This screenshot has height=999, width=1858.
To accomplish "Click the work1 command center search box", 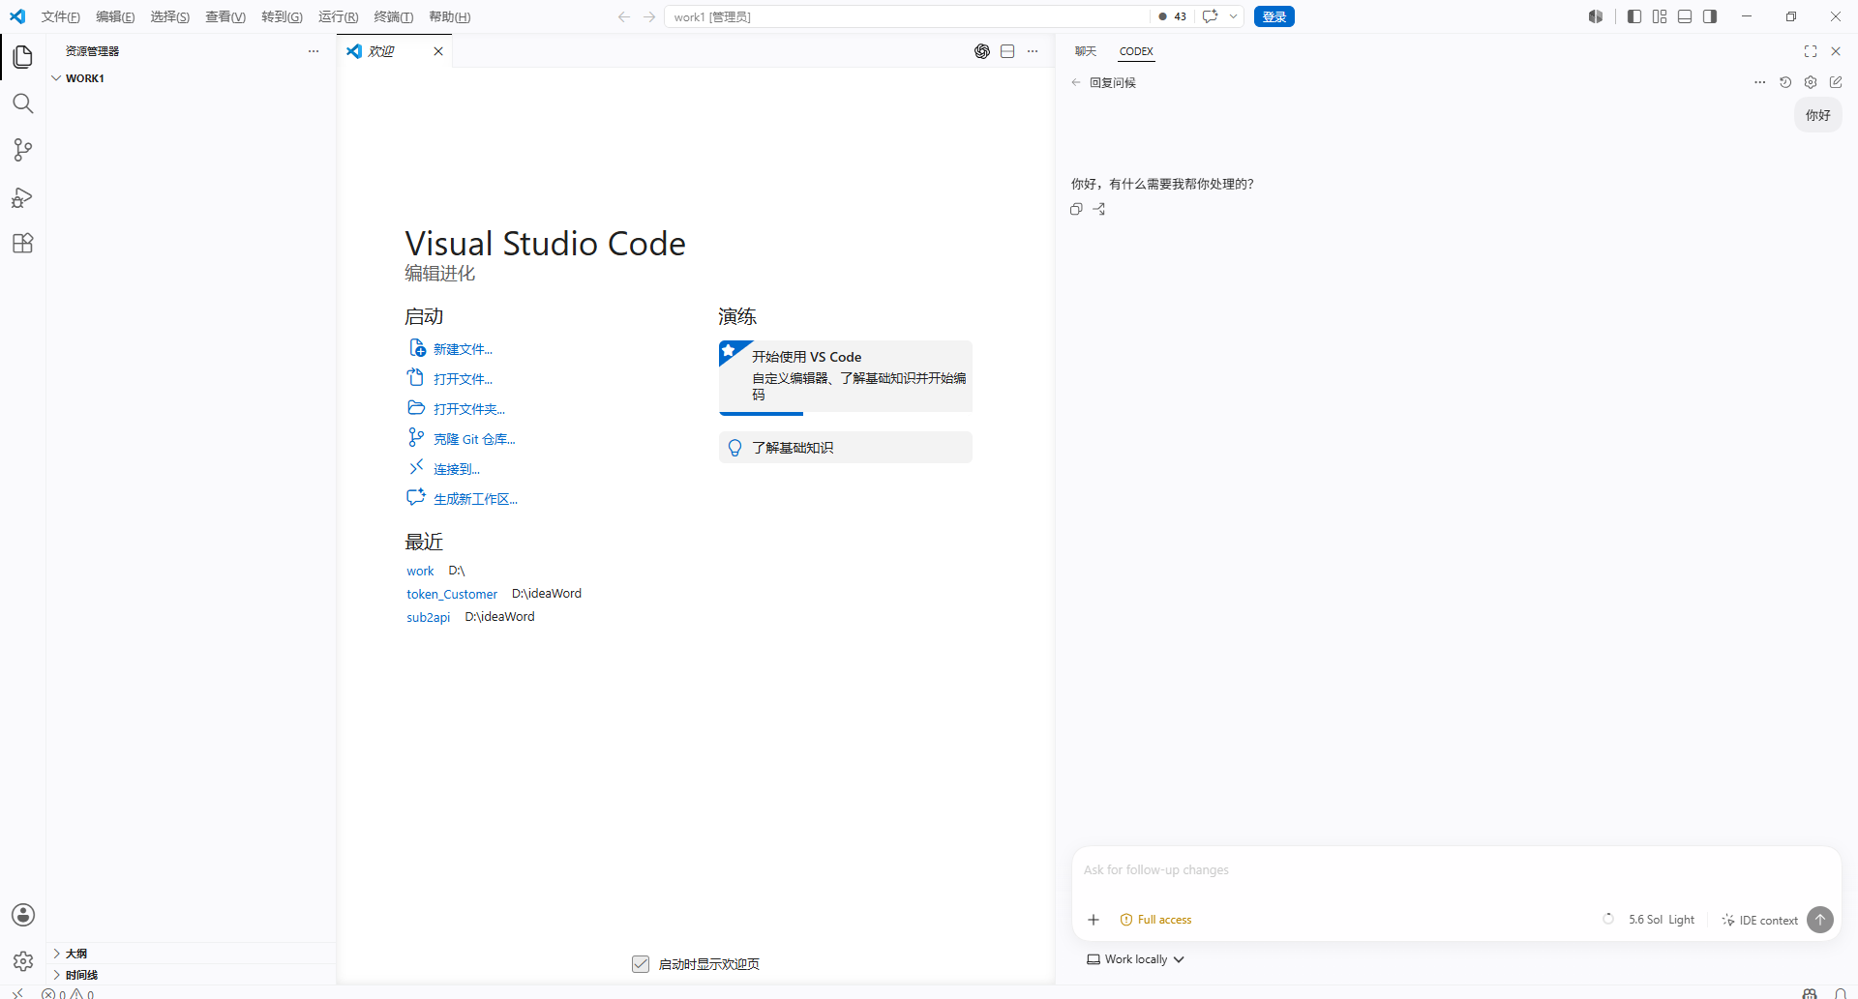I will 907,16.
